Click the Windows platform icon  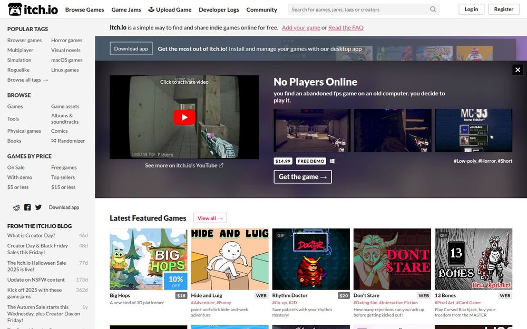pos(332,161)
